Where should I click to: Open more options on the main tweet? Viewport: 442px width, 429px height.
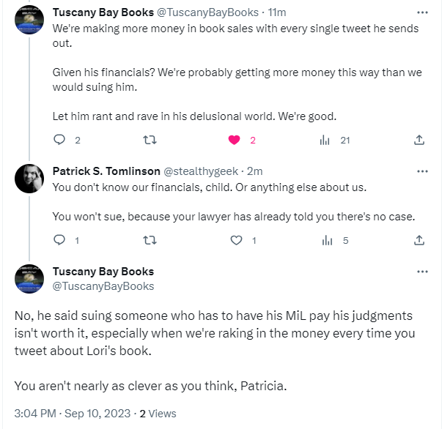pos(422,272)
